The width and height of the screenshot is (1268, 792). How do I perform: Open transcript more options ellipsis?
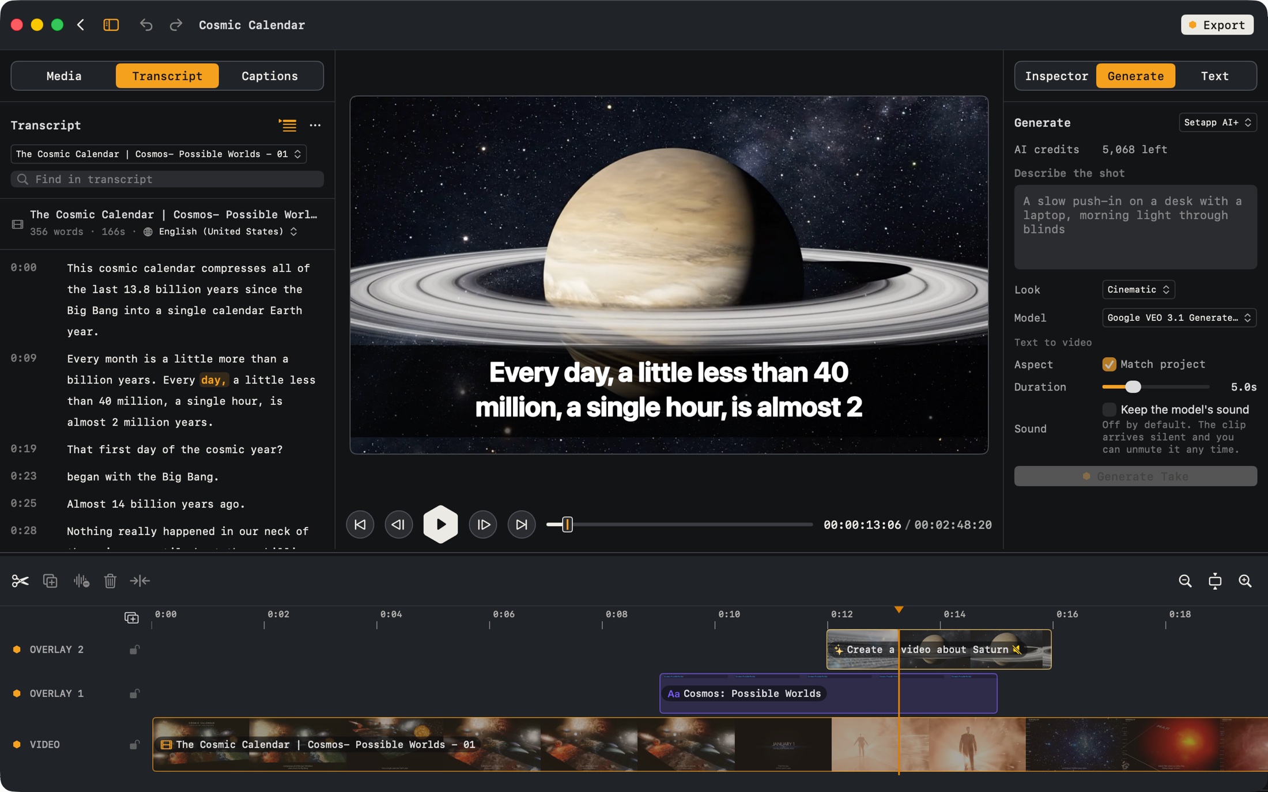pyautogui.click(x=315, y=125)
